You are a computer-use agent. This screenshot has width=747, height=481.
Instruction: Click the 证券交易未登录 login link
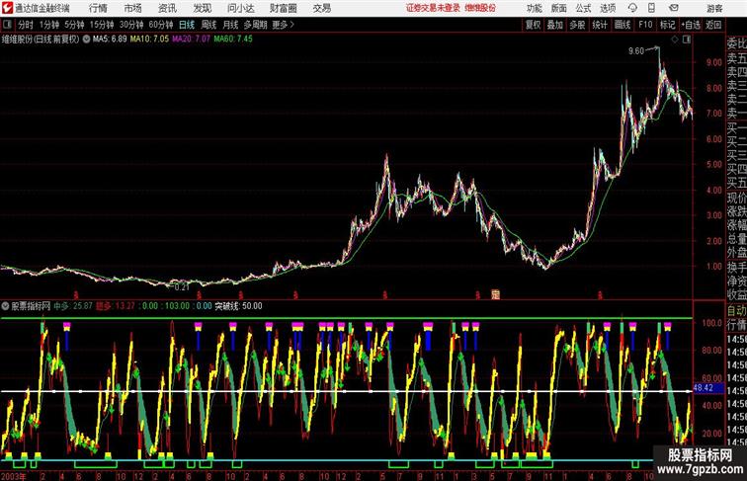pos(433,8)
